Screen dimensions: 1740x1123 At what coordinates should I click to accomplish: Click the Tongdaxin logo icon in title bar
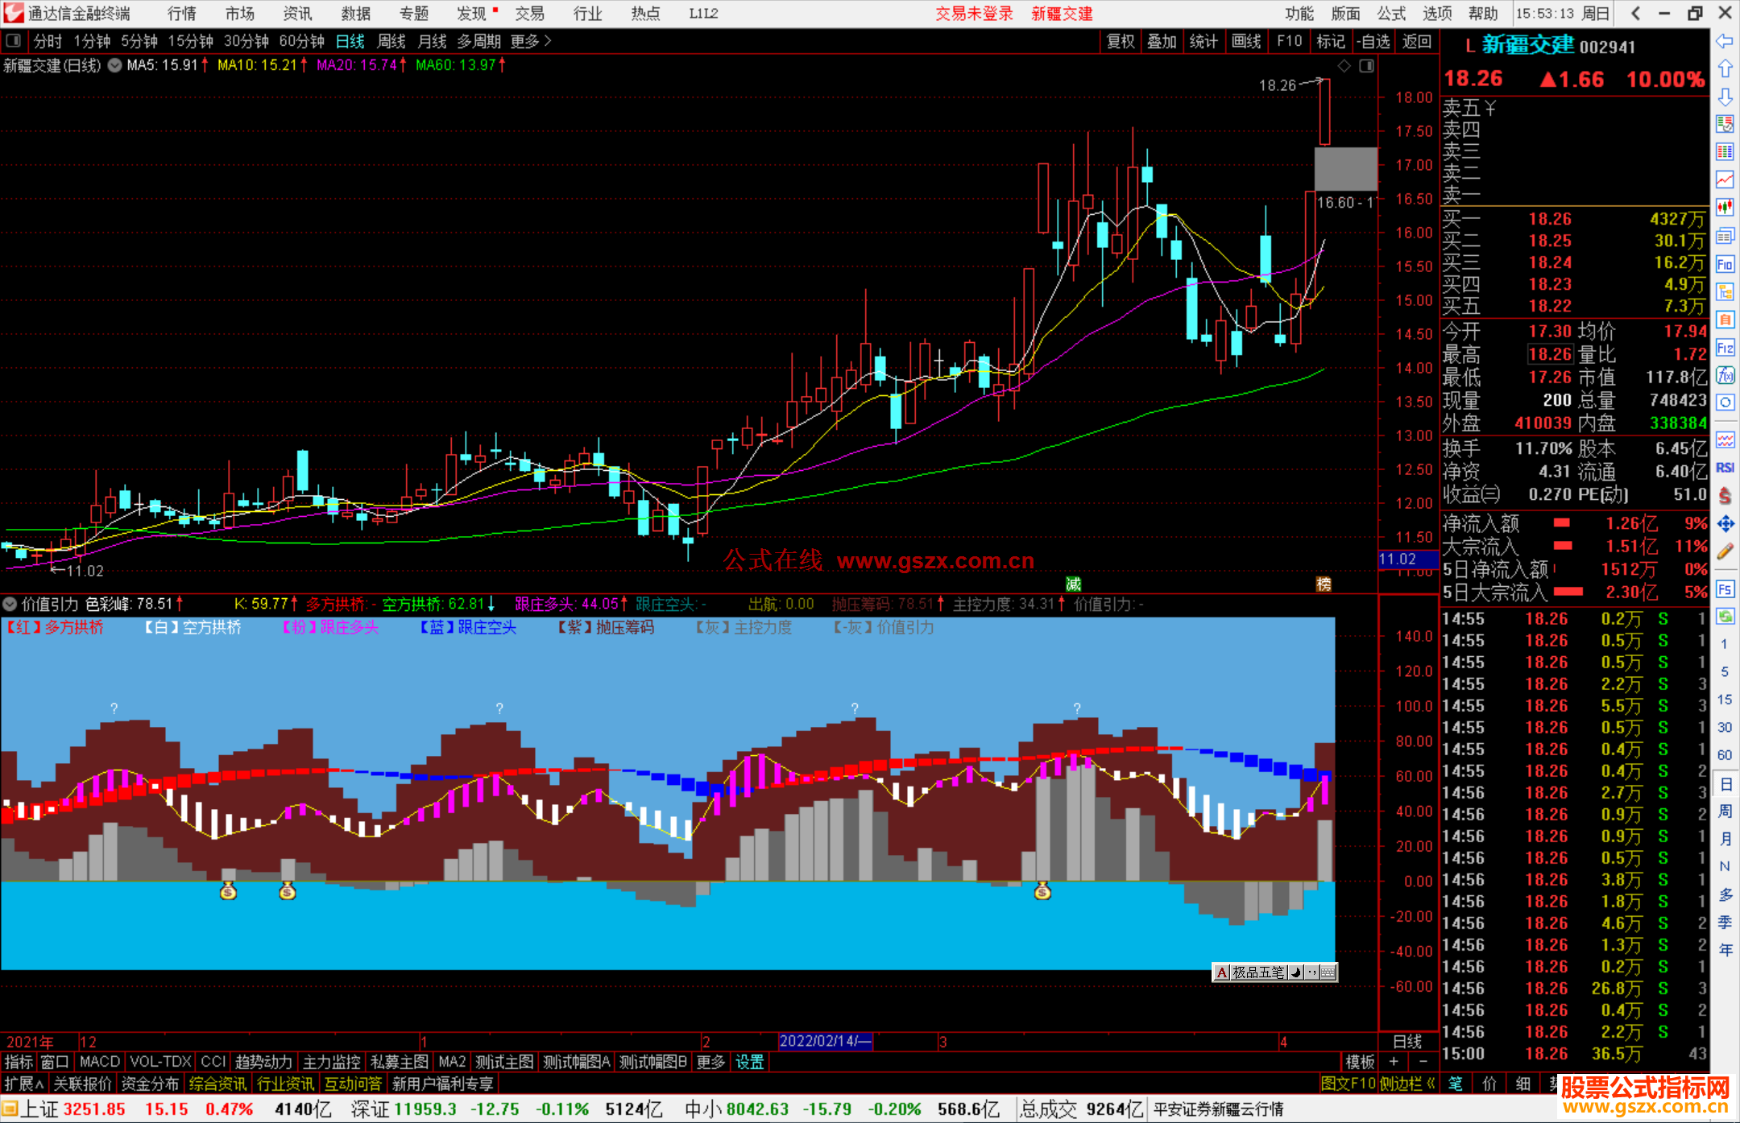pos(14,13)
